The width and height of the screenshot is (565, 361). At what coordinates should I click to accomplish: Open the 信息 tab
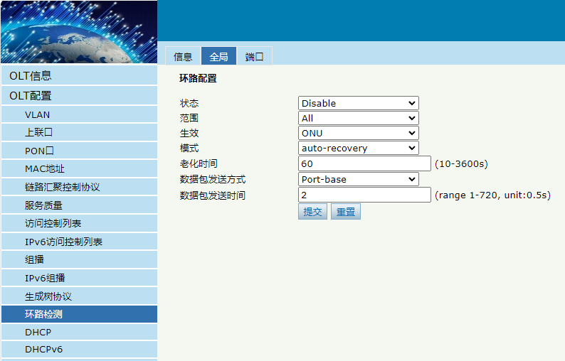(183, 56)
